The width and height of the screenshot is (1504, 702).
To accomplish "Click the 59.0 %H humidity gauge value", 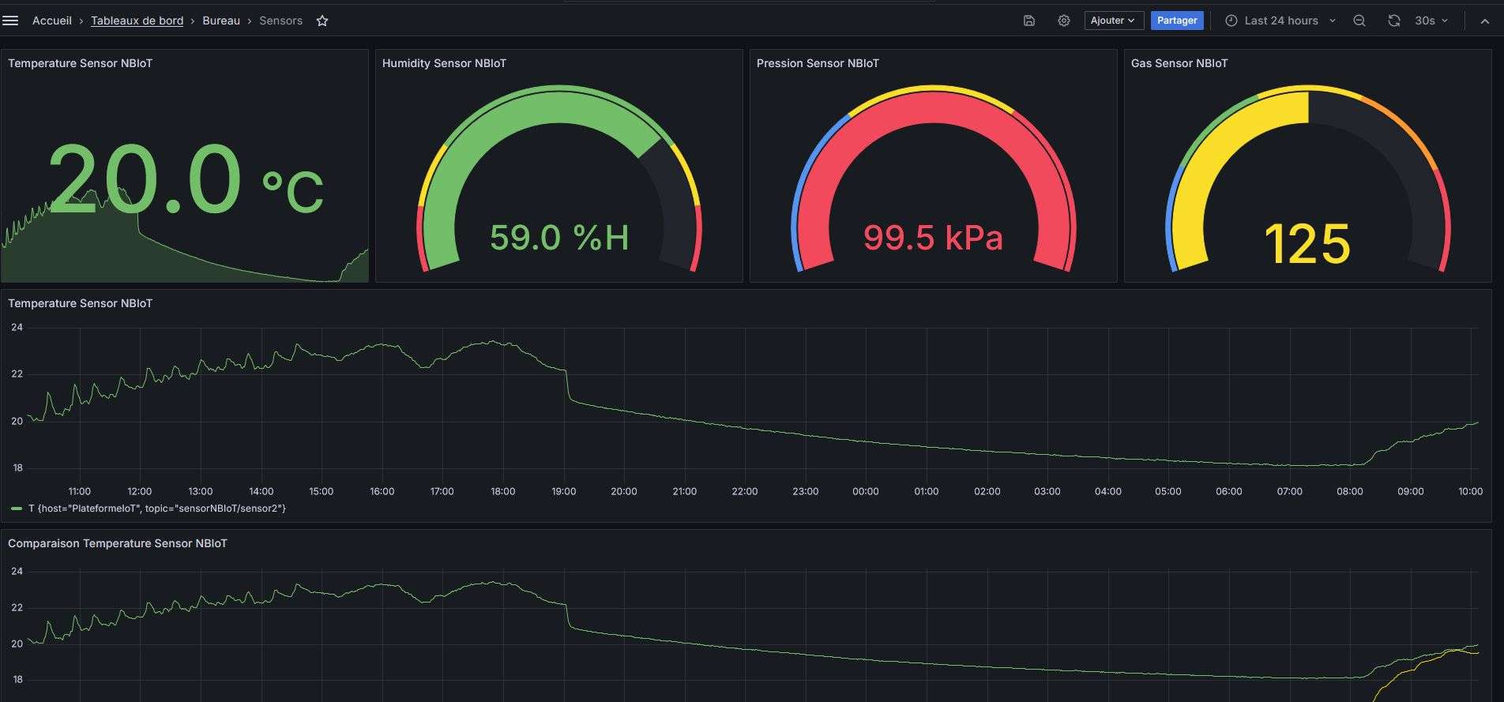I will click(559, 238).
